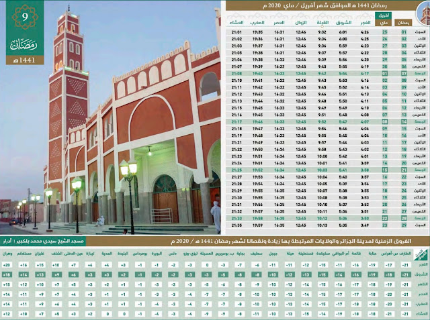Click the 'المغرب' column header in the timetable
430x320 pixels.
pos(257,23)
